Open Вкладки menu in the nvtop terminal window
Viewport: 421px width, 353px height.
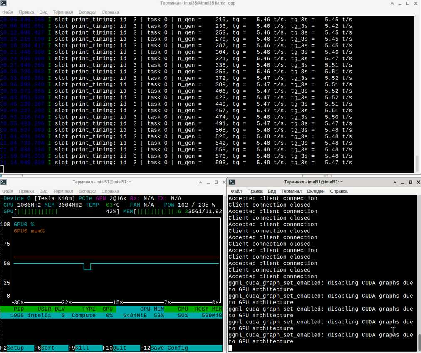click(87, 191)
